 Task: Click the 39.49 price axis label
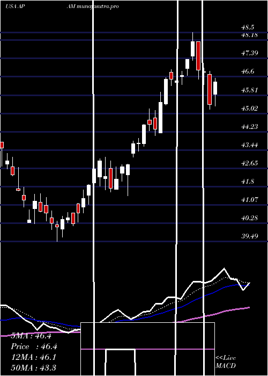(x=250, y=236)
